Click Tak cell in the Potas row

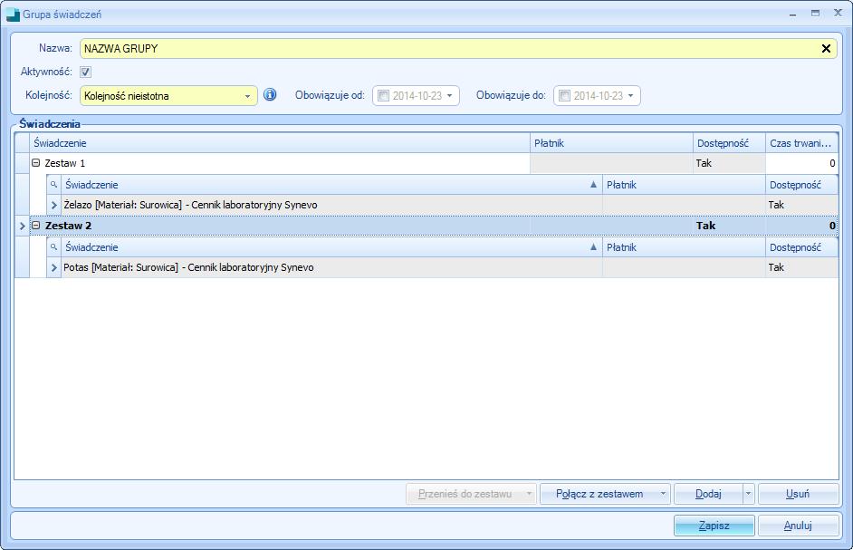[x=802, y=267]
